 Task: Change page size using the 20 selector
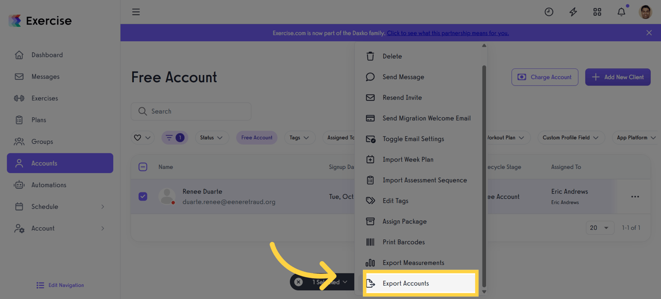coord(600,227)
